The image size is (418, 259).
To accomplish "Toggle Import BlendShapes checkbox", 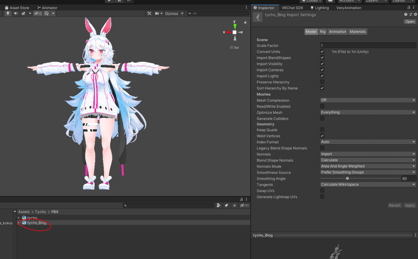I will pyautogui.click(x=322, y=58).
